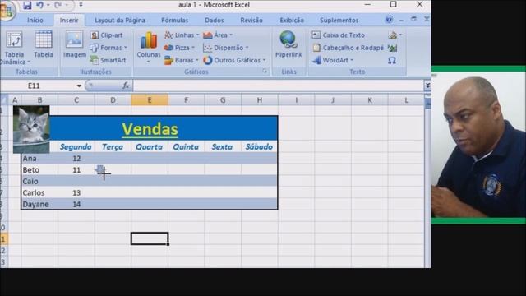Open the Gráficos dialog launcher
The height and width of the screenshot is (296, 526).
265,72
